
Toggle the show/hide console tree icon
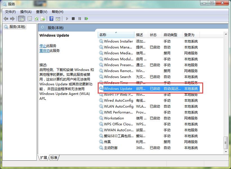click(21, 19)
